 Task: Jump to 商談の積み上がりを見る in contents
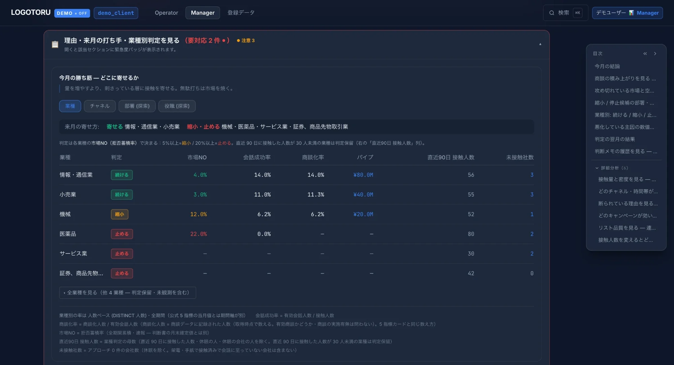click(x=625, y=78)
